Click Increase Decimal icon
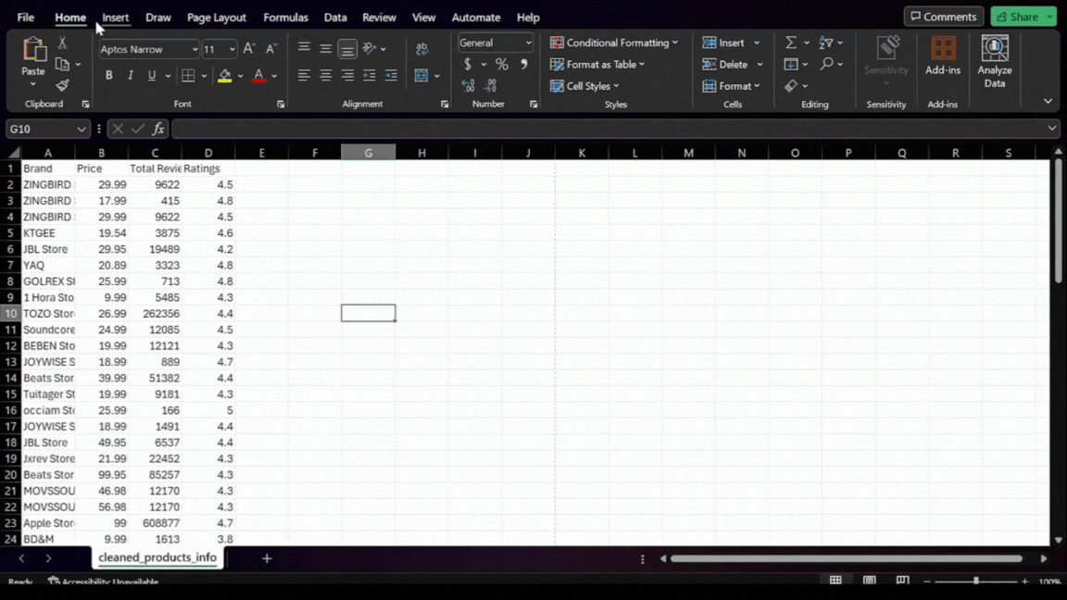The width and height of the screenshot is (1067, 600). 468,86
